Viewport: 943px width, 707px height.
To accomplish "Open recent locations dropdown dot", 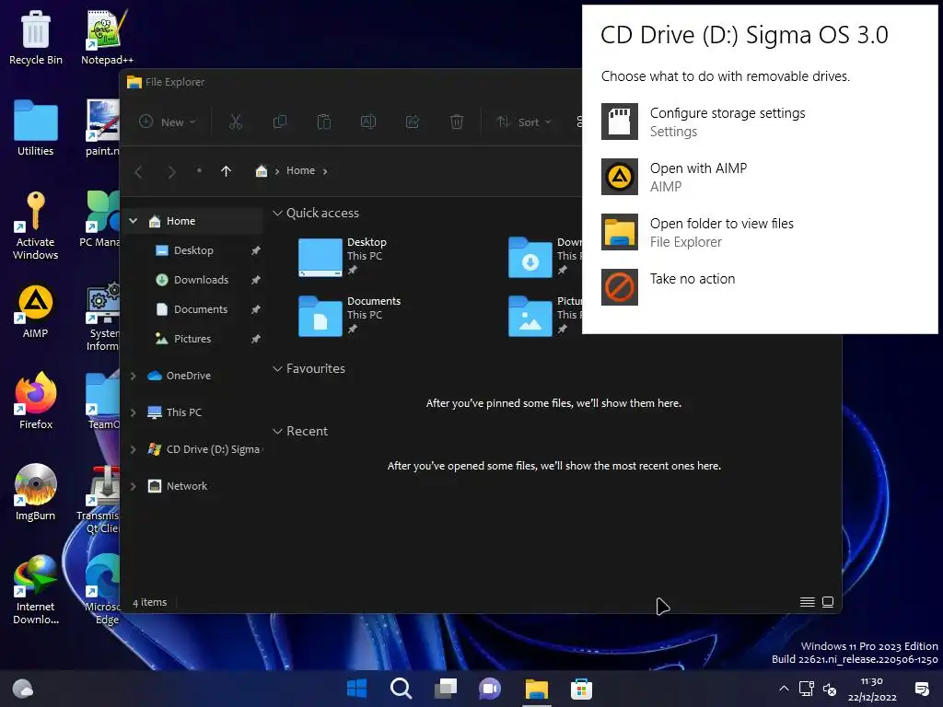I will coord(199,170).
